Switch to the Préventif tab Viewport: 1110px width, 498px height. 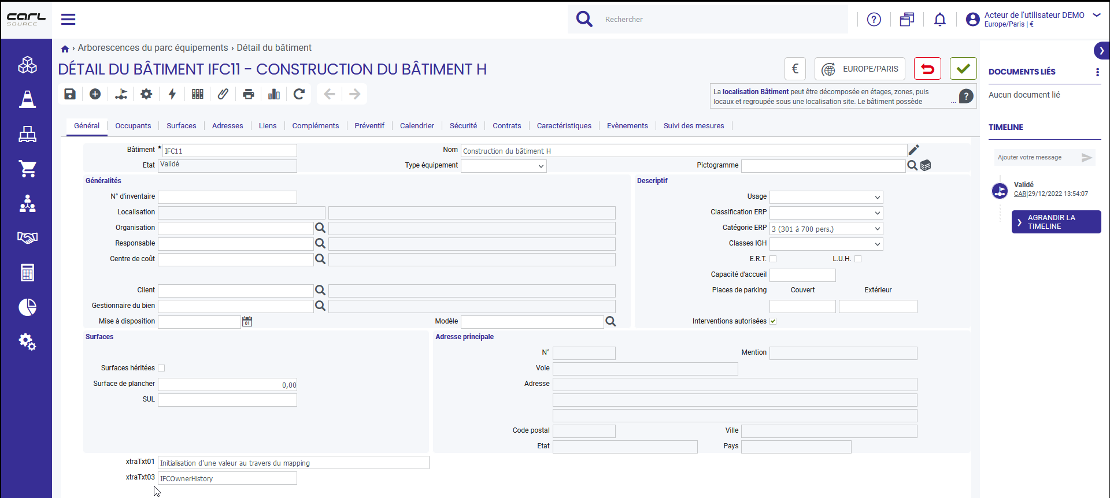tap(369, 126)
